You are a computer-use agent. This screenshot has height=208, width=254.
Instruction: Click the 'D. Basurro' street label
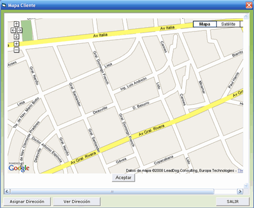point(141,105)
